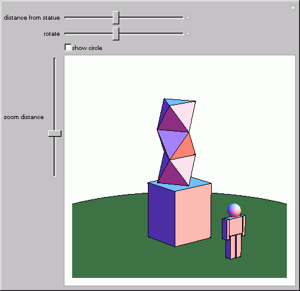Click the distance from statue slider thumb
Viewport: 300px width, 291px height.
click(116, 18)
